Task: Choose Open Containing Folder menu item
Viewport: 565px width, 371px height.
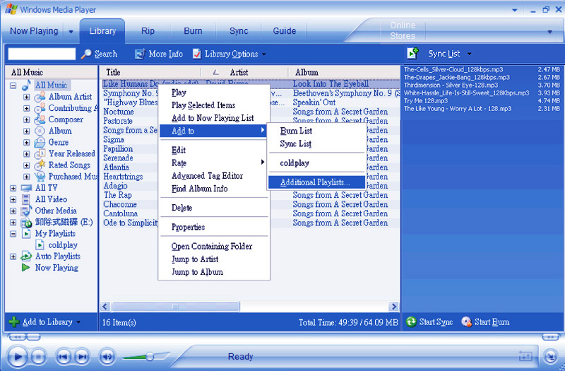Action: pos(214,246)
